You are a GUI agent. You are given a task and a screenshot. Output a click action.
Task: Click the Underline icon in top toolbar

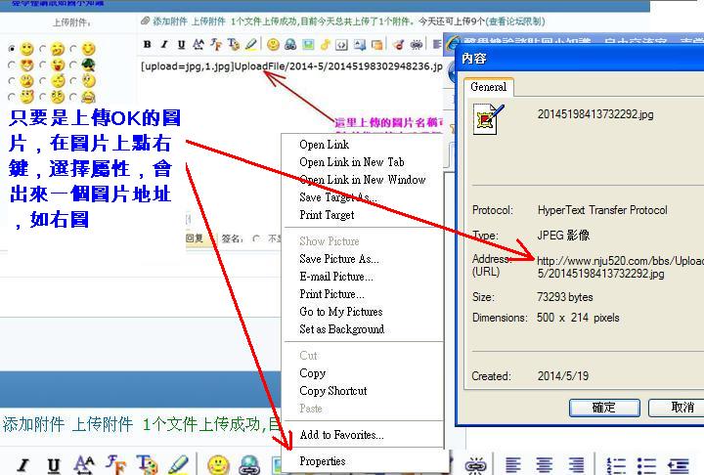(x=181, y=44)
